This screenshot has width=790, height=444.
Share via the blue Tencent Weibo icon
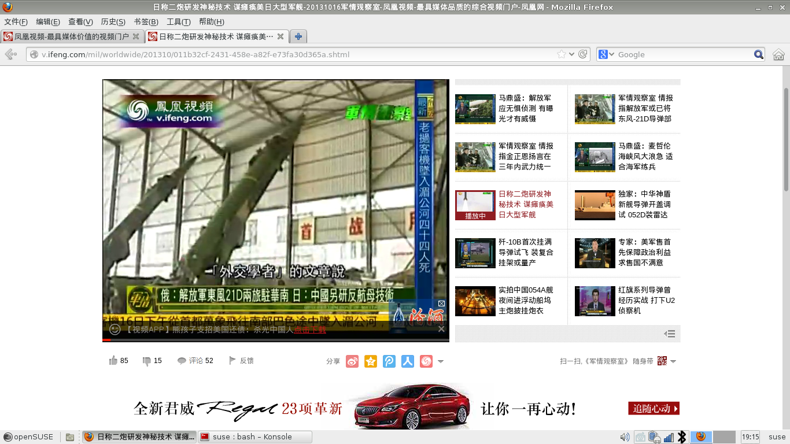389,361
